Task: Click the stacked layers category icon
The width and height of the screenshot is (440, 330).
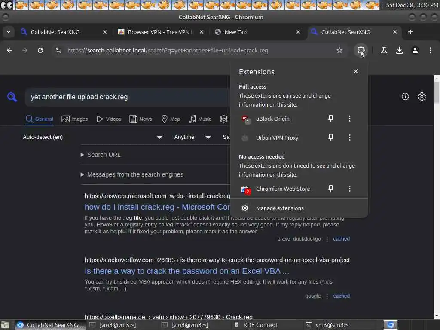Action: point(223,119)
